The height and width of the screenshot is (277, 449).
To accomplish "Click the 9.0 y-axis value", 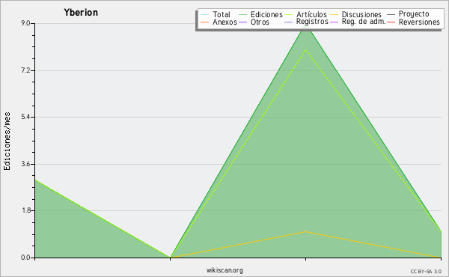I will (25, 23).
